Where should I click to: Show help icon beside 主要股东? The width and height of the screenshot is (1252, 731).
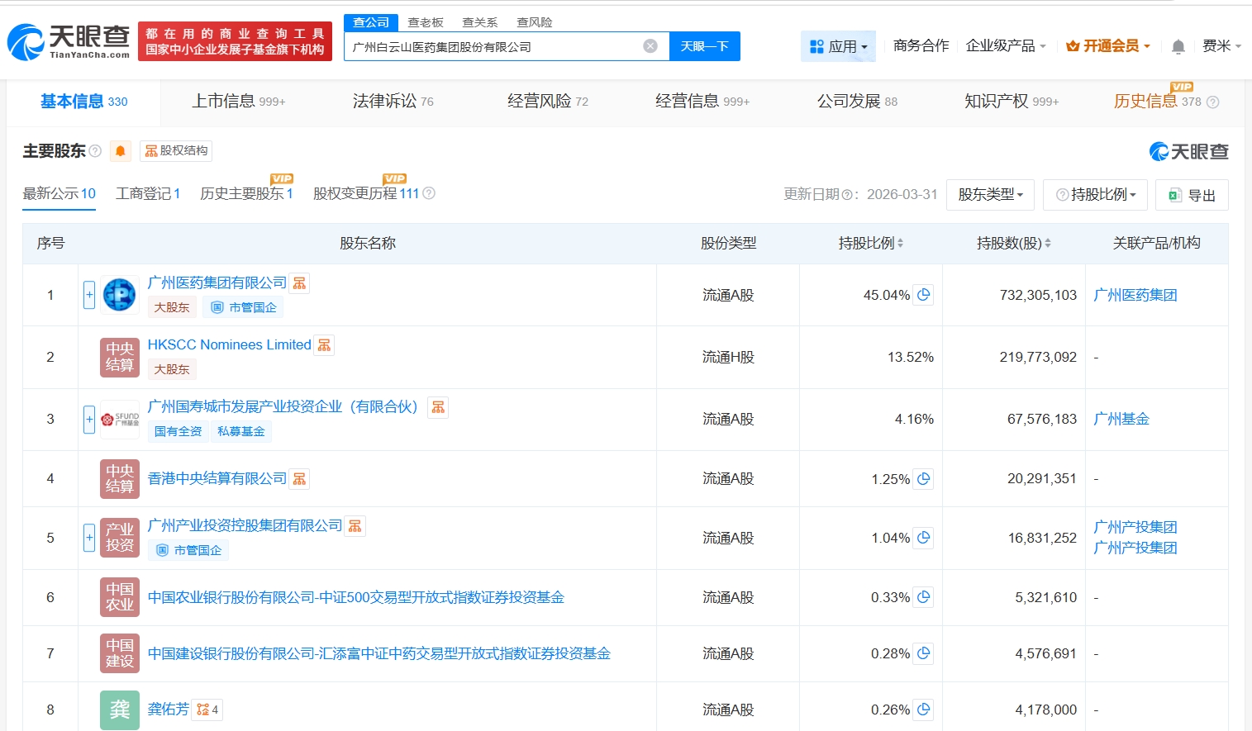(95, 151)
